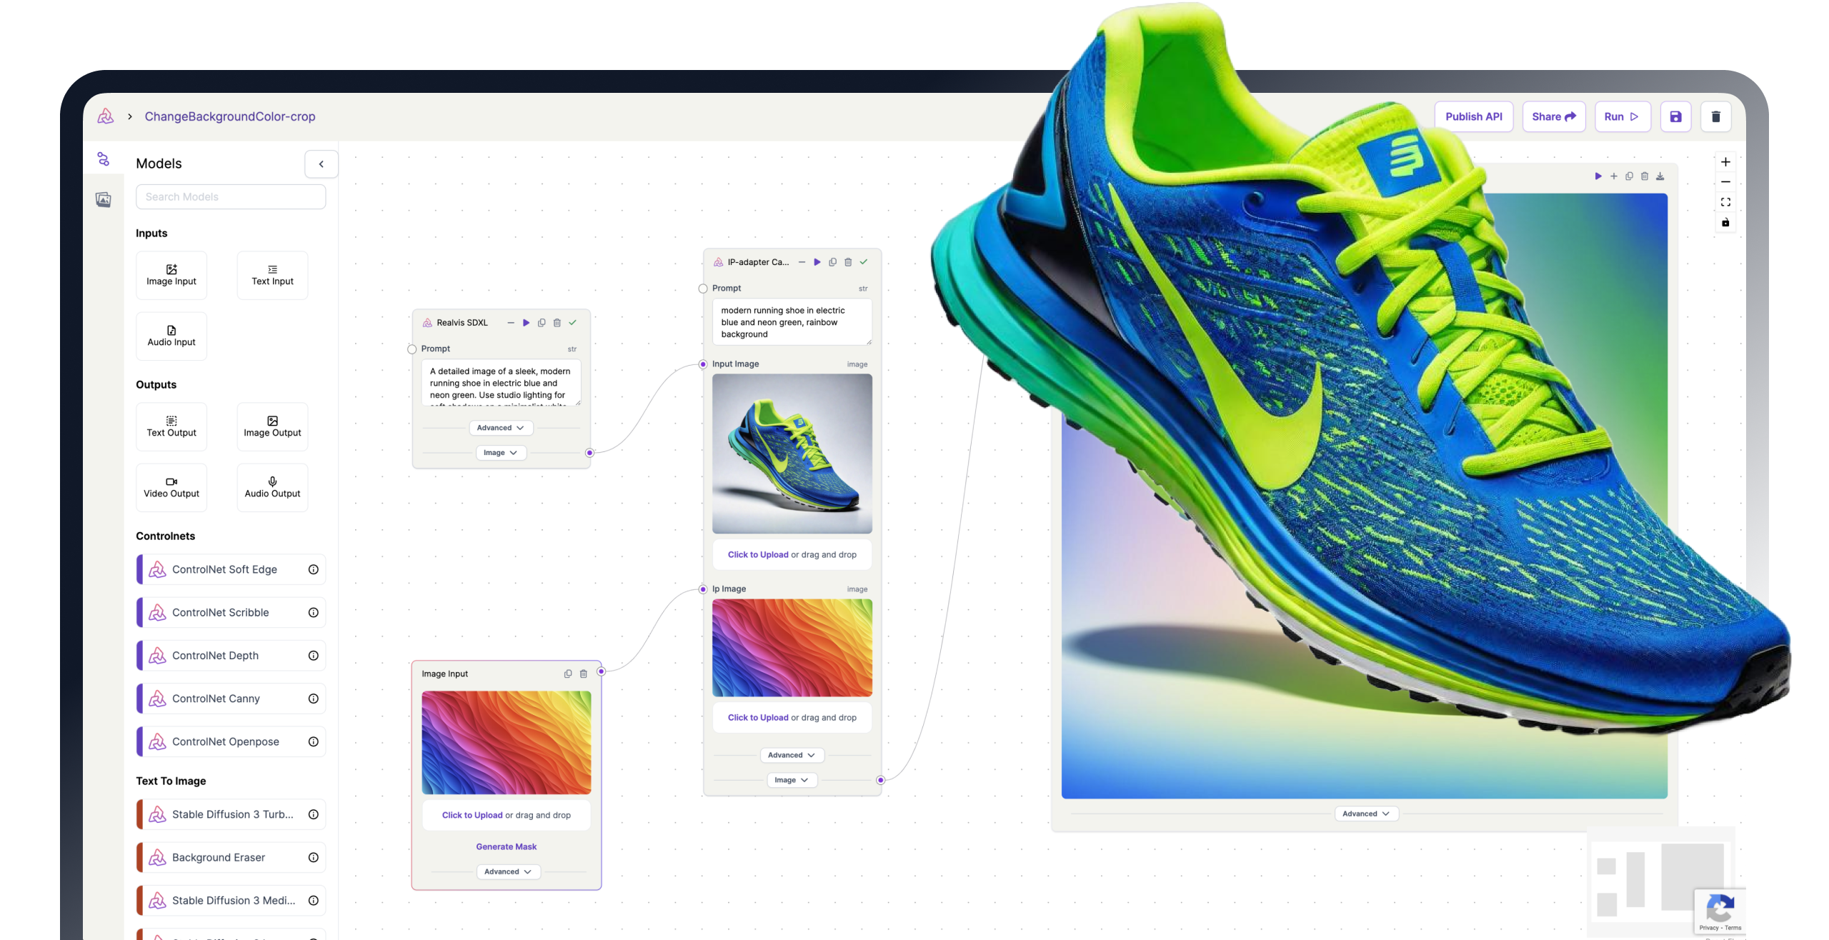Run the Realvis SDXL node with play icon
Screen dimensions: 1829x940
click(526, 323)
